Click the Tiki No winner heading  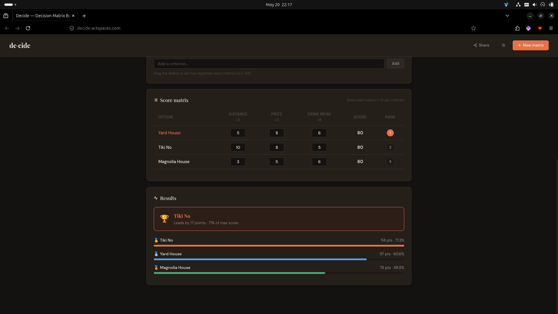[182, 216]
